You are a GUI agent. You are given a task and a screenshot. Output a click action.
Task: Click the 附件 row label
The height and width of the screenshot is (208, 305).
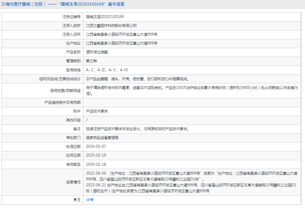coord(77,111)
